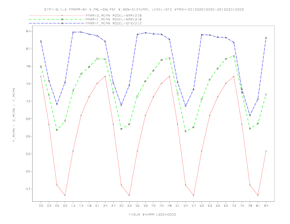The width and height of the screenshot is (290, 224).
Task: Click y-axis tick value 57
Action: (x=28, y=189)
